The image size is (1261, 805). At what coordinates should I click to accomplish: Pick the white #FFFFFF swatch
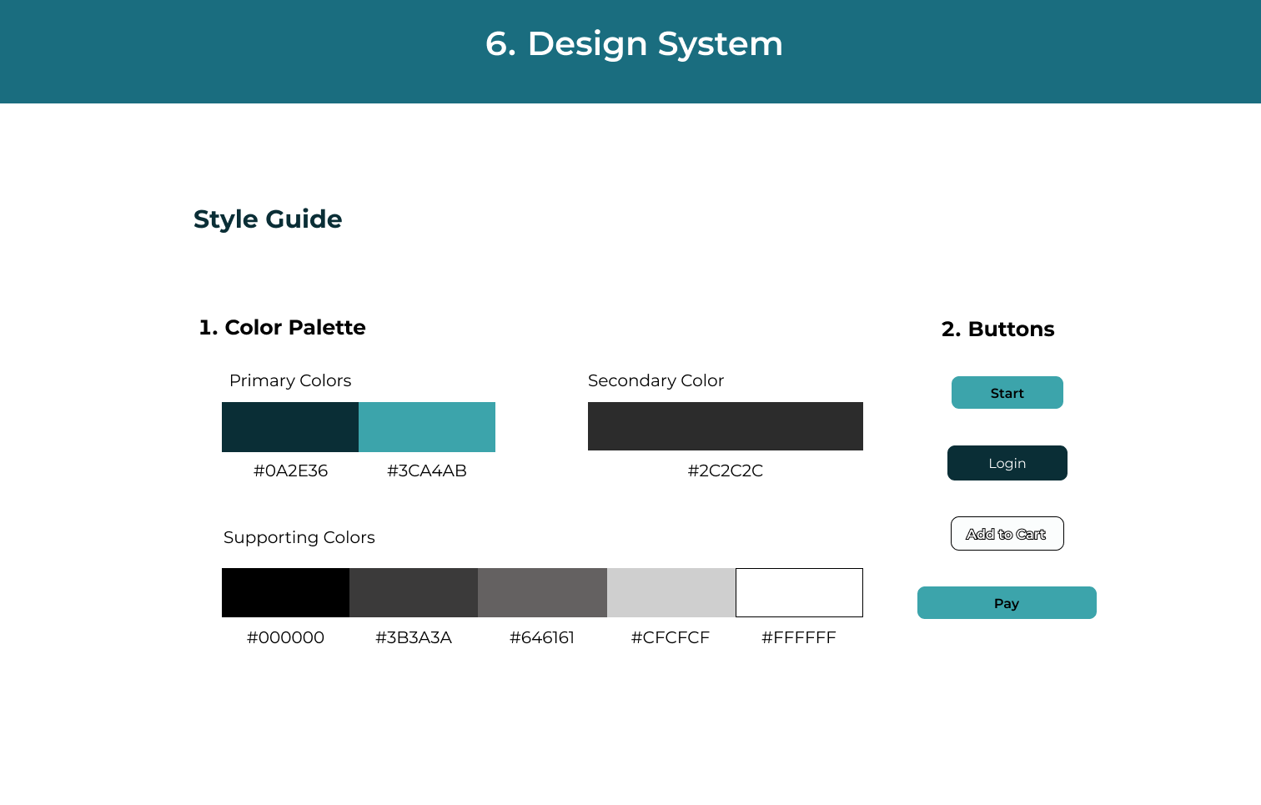tap(799, 592)
